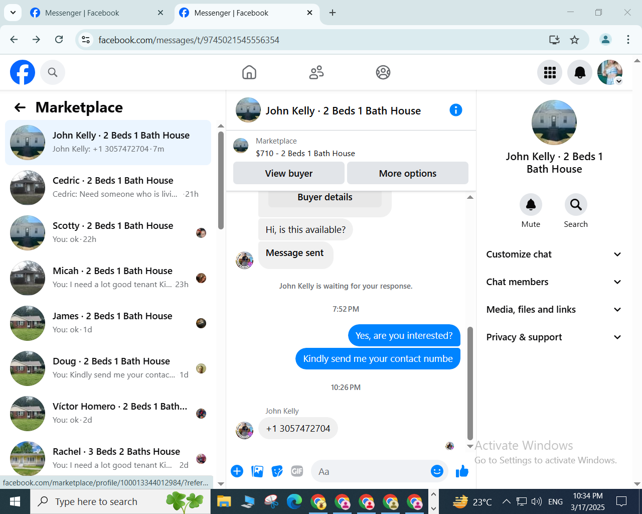642x514 pixels.
Task: Expand the Privacy & support section
Action: tap(554, 337)
